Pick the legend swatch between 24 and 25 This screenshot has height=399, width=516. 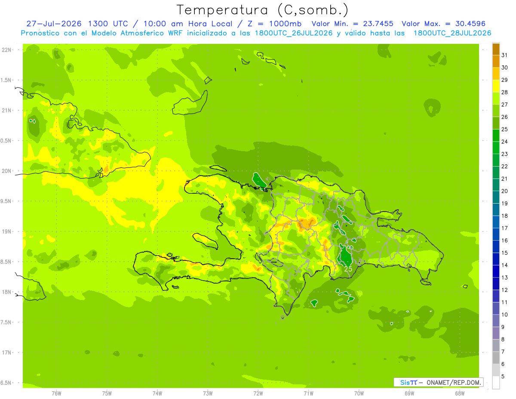click(x=496, y=136)
